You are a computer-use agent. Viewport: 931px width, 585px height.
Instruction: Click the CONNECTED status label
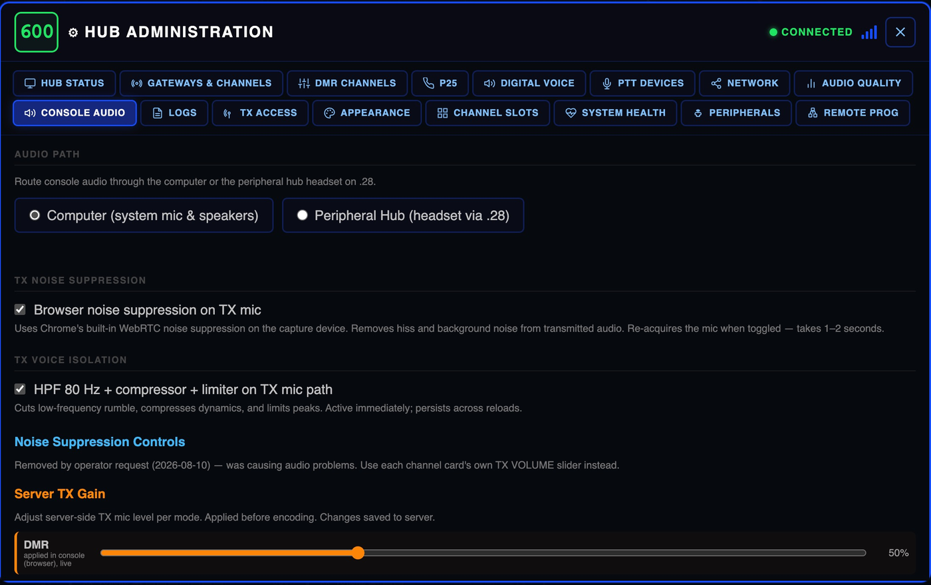[x=817, y=32]
